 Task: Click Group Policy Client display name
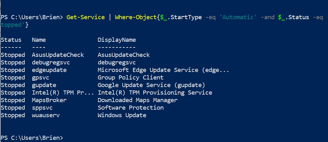point(130,78)
